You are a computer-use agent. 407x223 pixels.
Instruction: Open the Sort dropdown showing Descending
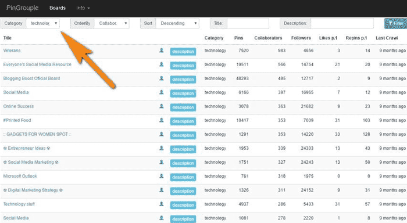177,23
